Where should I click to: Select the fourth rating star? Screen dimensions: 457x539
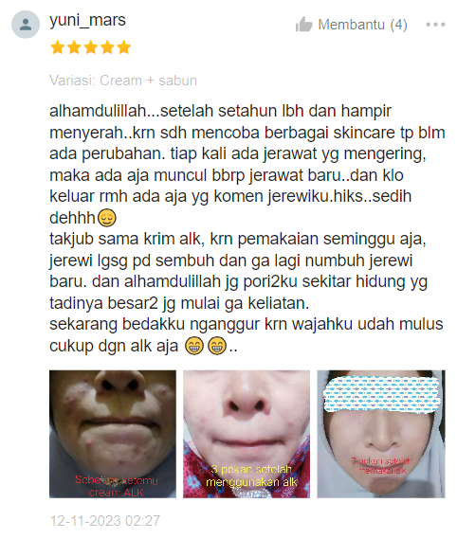pyautogui.click(x=107, y=47)
